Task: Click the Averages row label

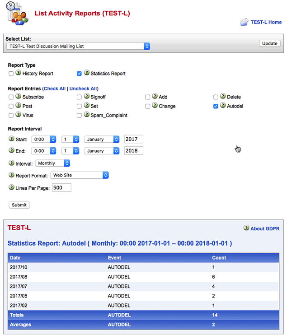Action: (20, 325)
